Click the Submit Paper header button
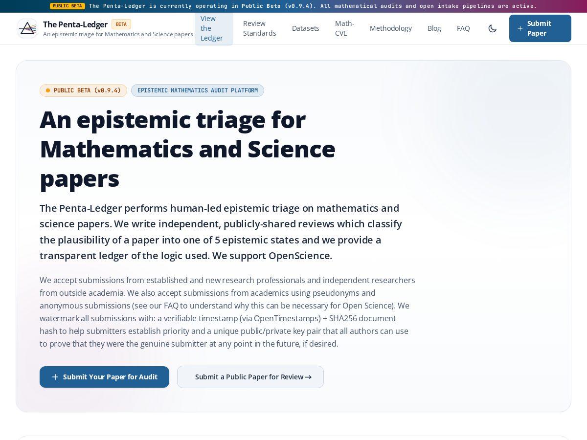The width and height of the screenshot is (587, 440). [540, 28]
